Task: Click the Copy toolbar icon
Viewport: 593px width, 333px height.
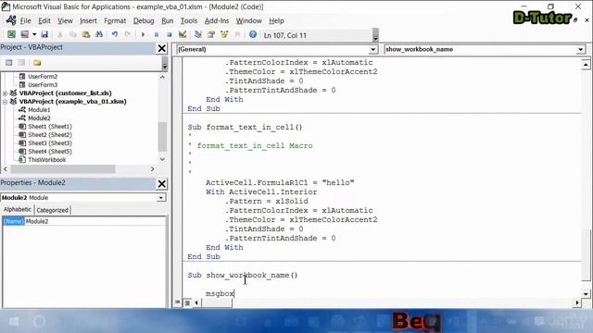Action: [x=73, y=35]
